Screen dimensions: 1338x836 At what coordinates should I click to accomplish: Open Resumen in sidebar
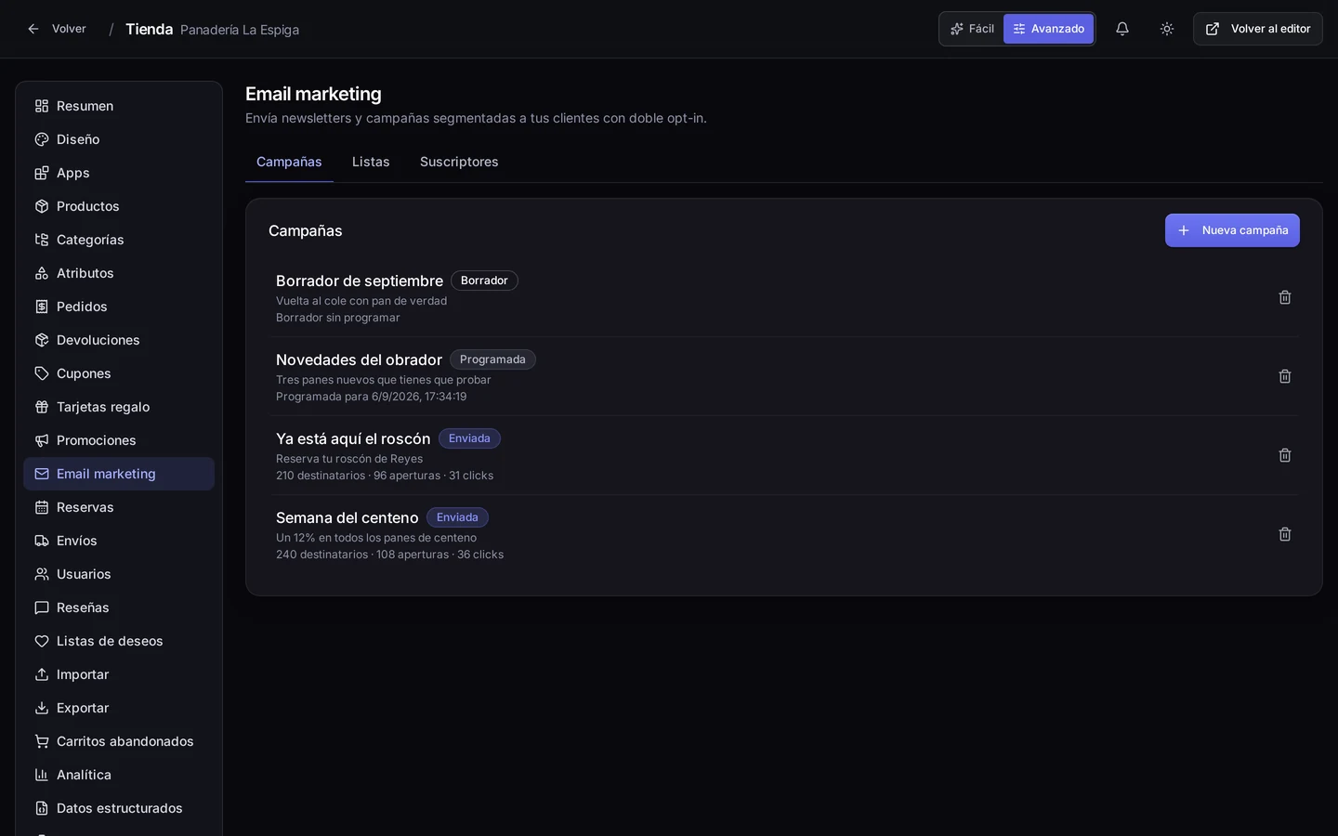[x=119, y=106]
